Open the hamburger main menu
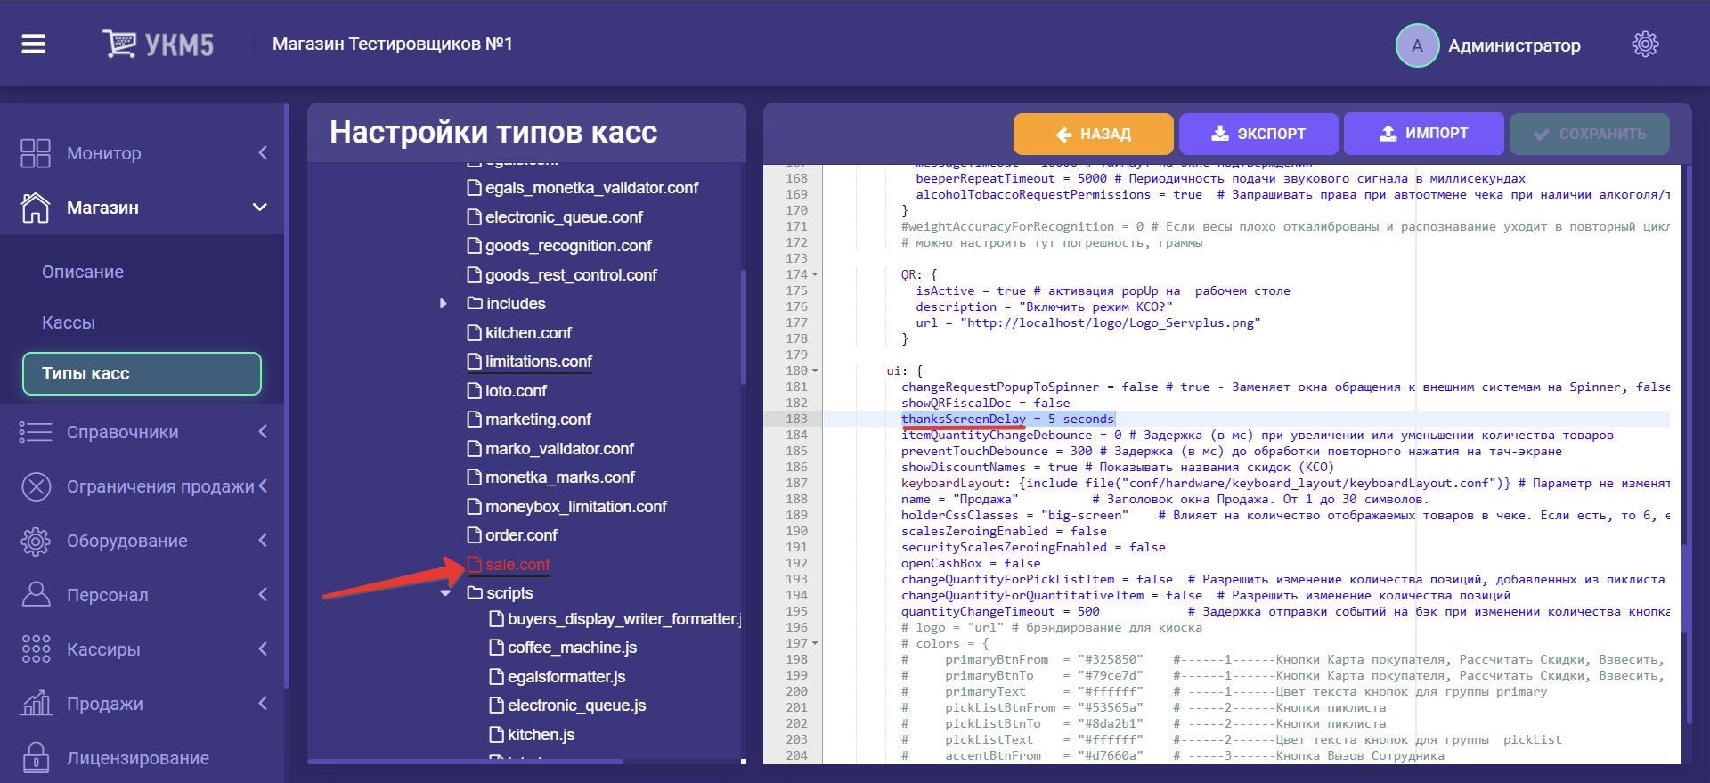1710x783 pixels. tap(34, 44)
